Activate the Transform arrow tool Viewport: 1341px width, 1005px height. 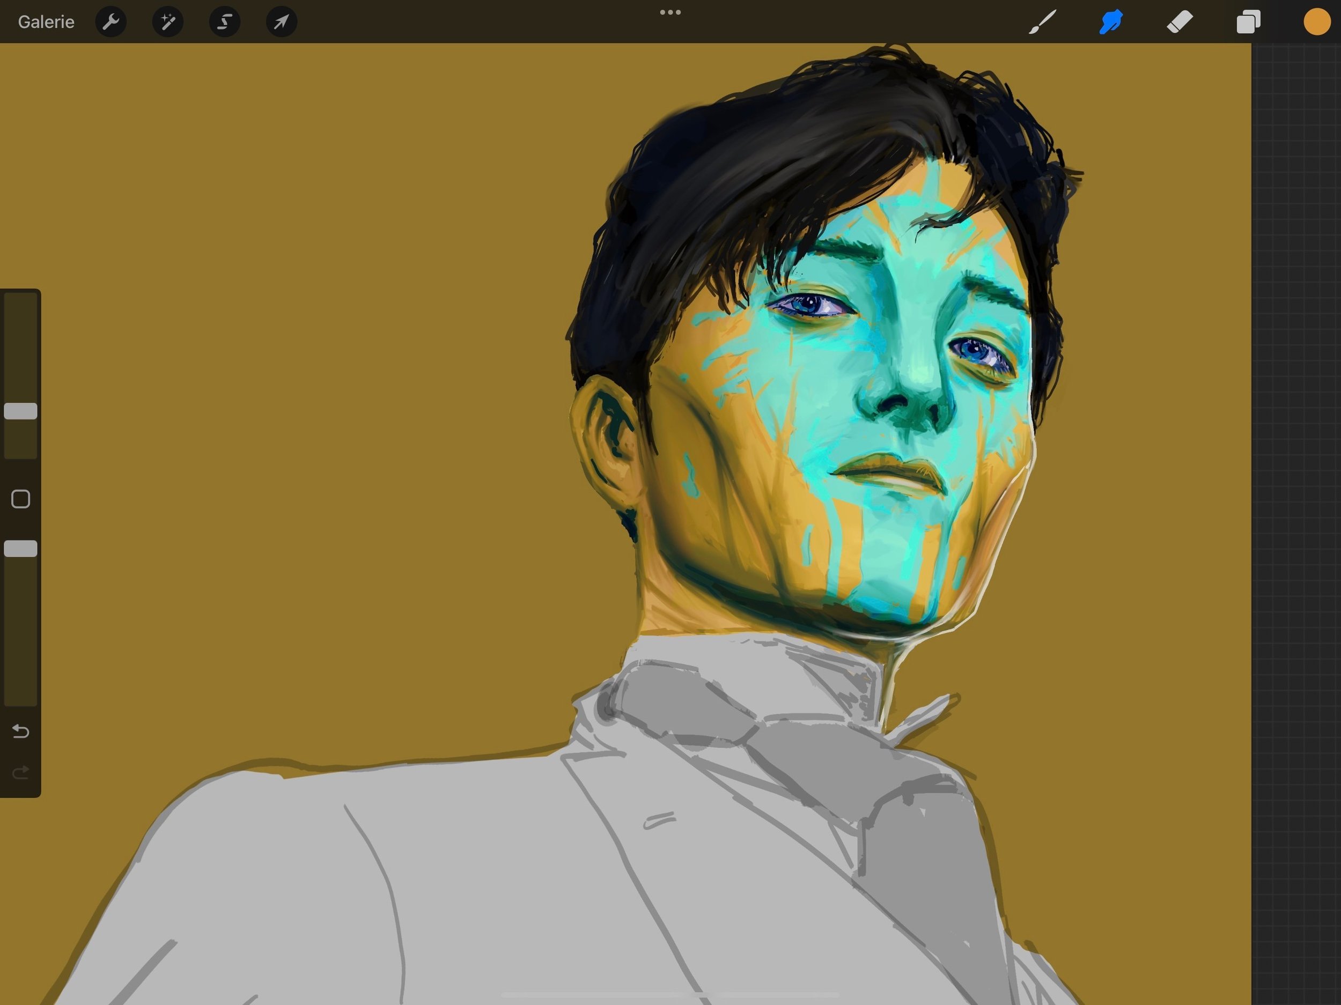[x=281, y=22]
